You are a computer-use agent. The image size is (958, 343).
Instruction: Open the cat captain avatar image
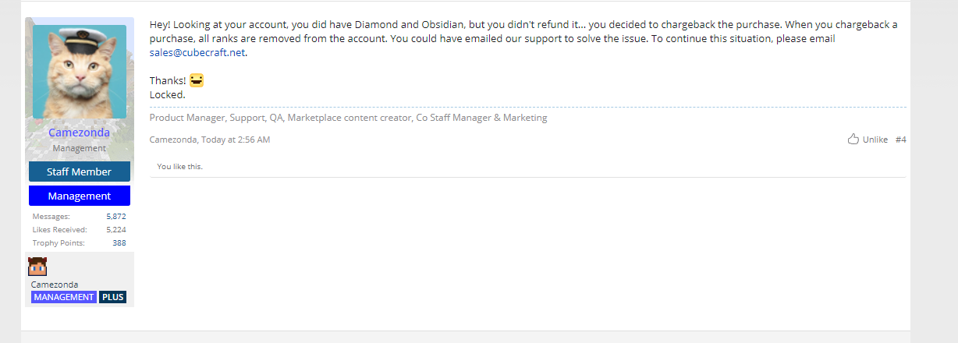tap(80, 72)
